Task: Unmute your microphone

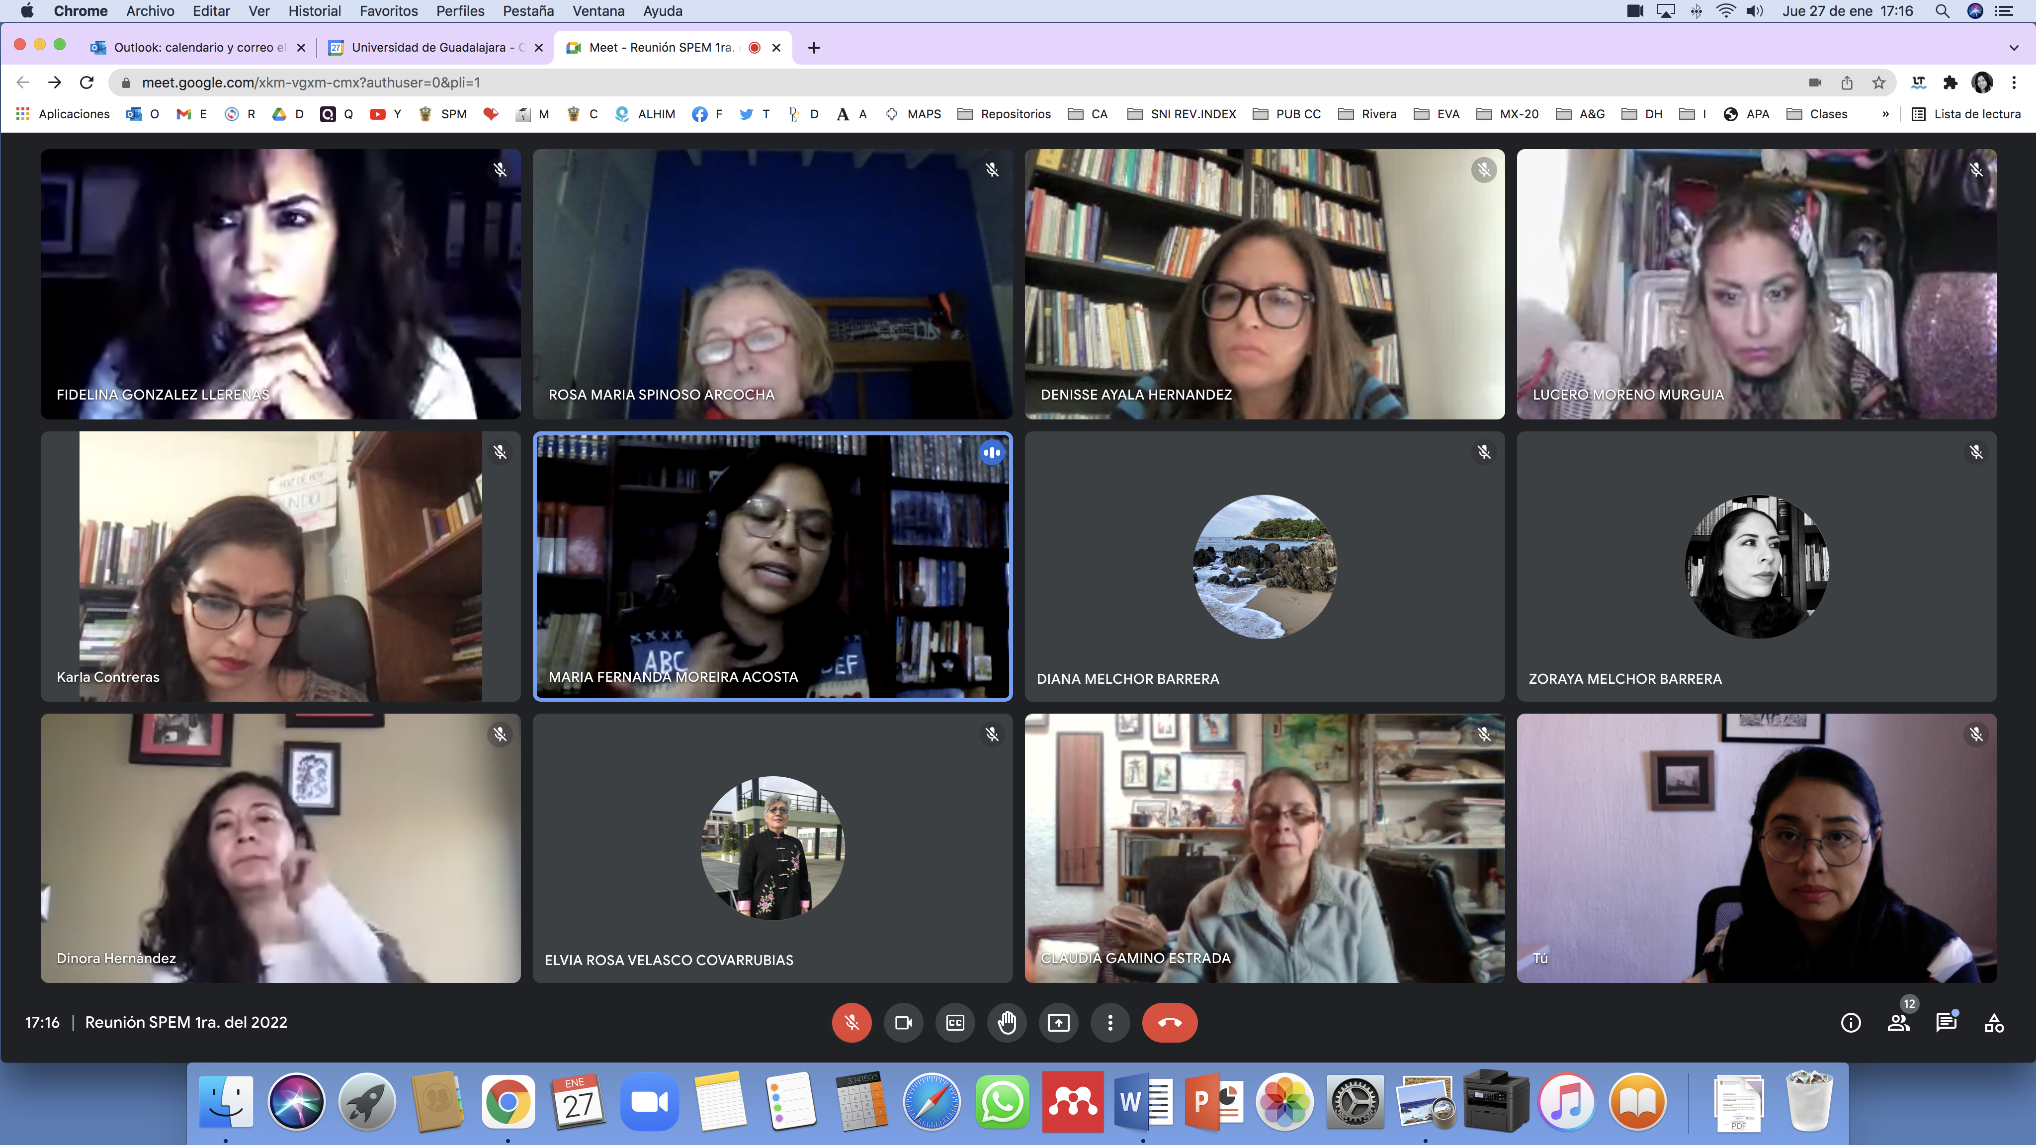Action: point(851,1023)
